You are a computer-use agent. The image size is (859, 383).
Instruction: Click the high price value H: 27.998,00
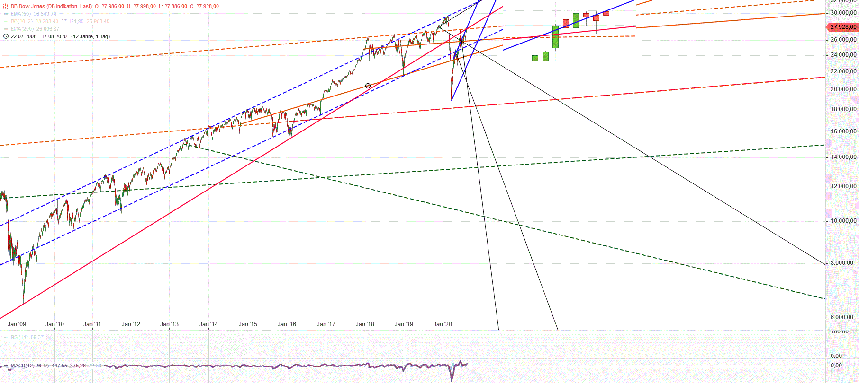[141, 6]
